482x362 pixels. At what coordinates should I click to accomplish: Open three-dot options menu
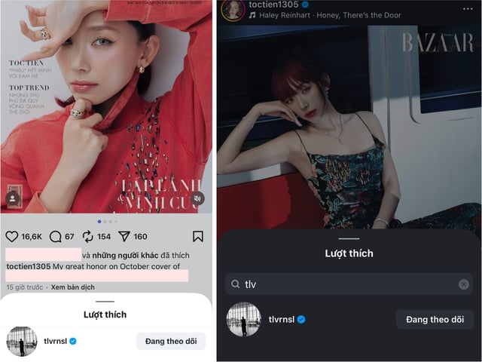pyautogui.click(x=468, y=8)
